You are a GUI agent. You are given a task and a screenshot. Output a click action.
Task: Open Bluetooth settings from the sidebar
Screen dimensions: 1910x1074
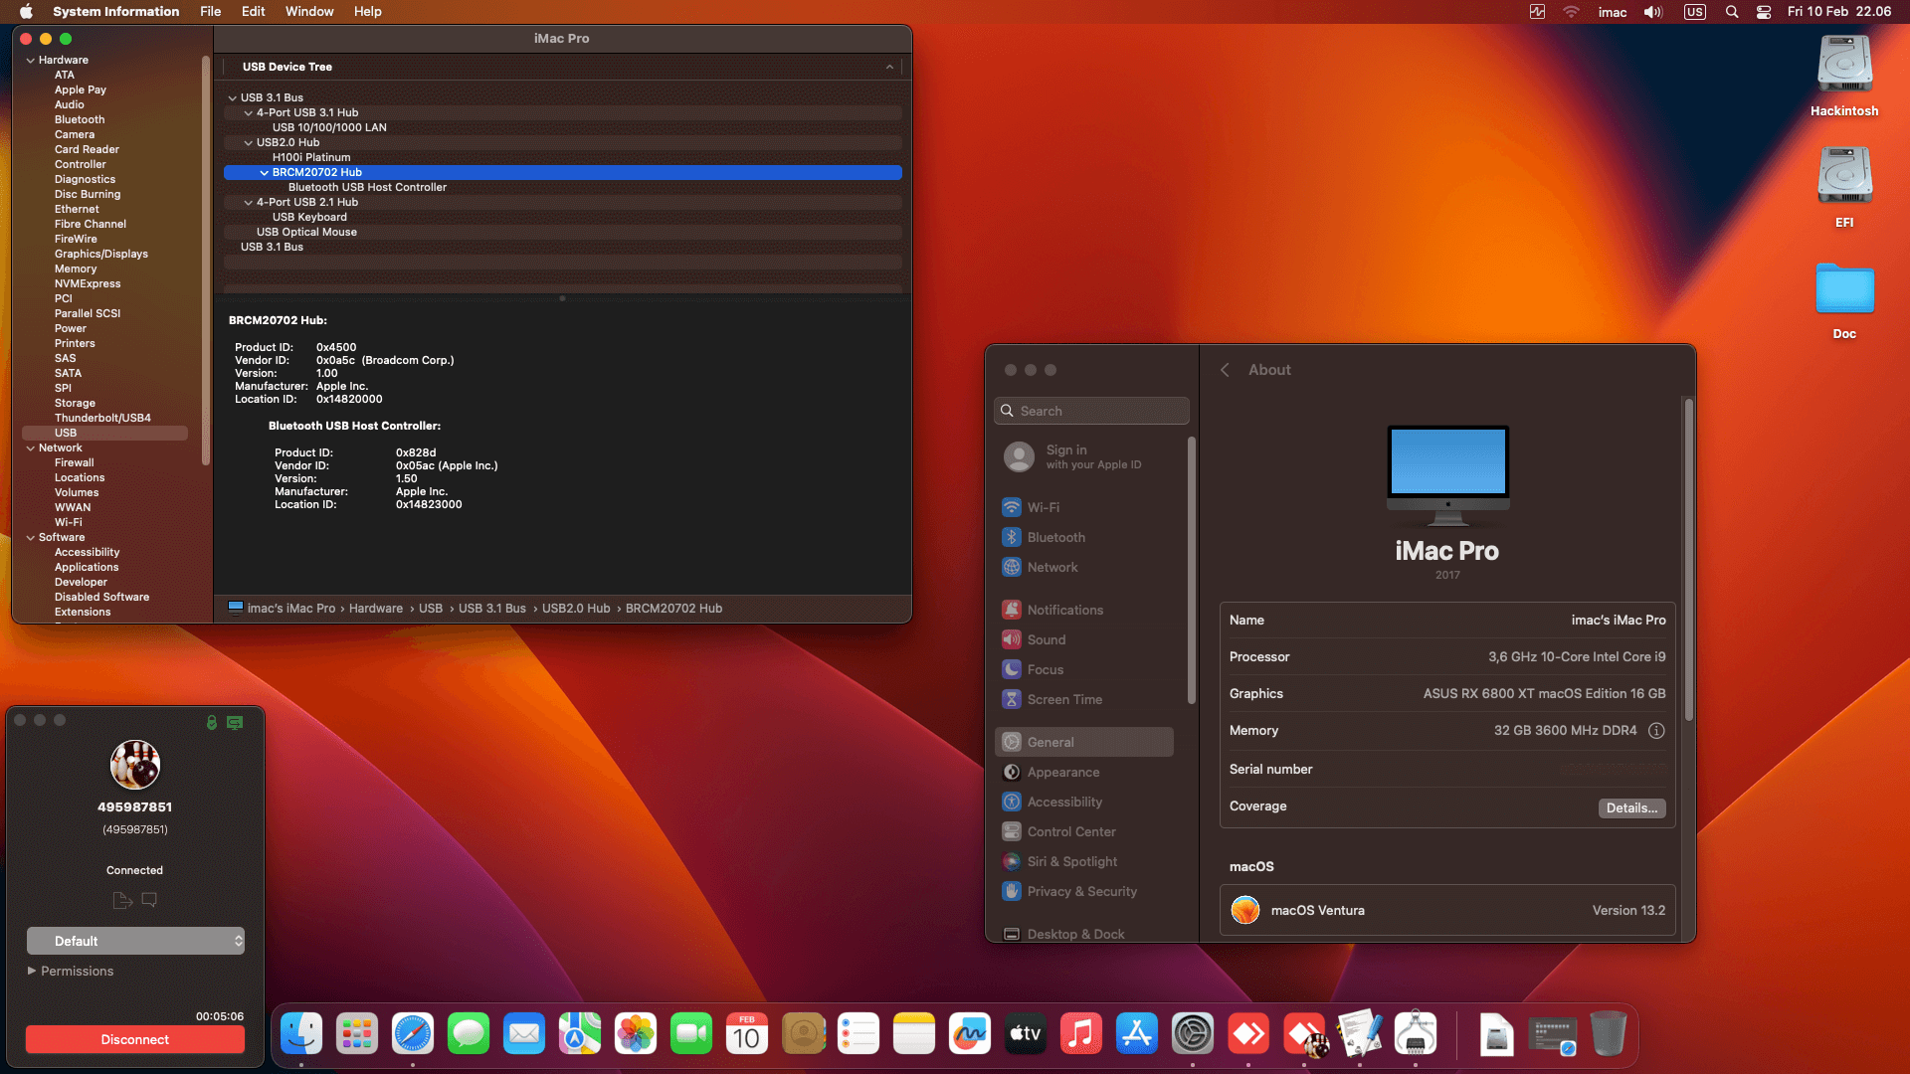[1056, 537]
